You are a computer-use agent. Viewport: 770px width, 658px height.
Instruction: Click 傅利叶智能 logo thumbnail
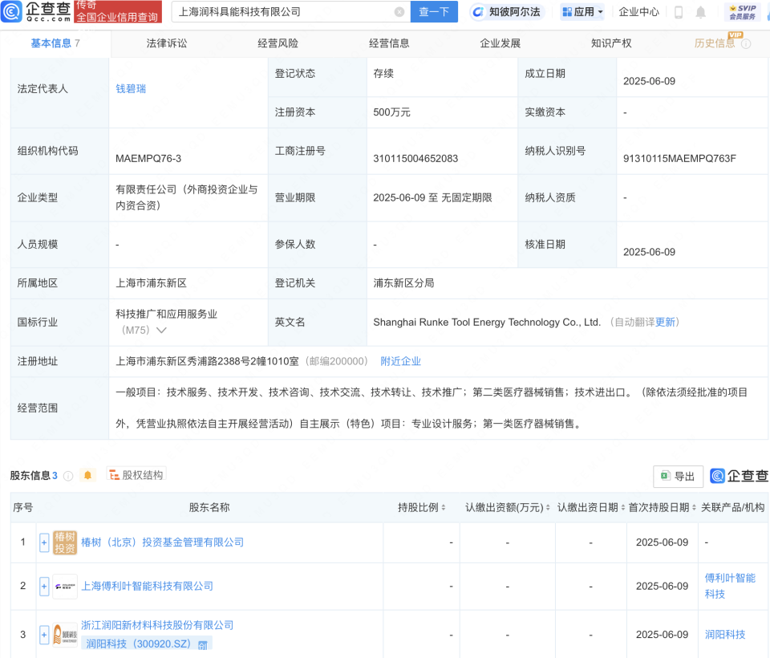pyautogui.click(x=65, y=587)
